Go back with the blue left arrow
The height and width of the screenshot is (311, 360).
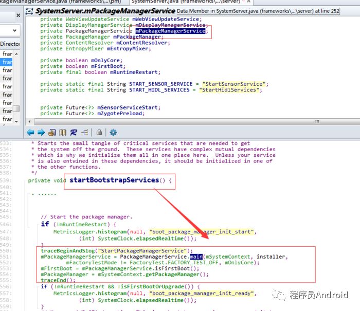pos(30,133)
